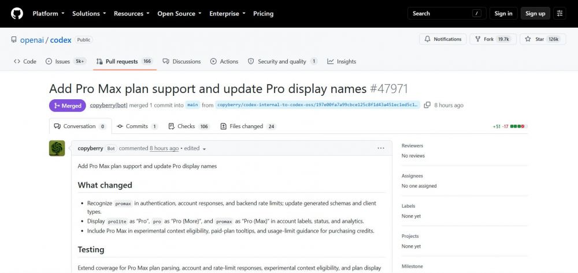
Task: Expand the Open Source menu
Action: [x=179, y=14]
